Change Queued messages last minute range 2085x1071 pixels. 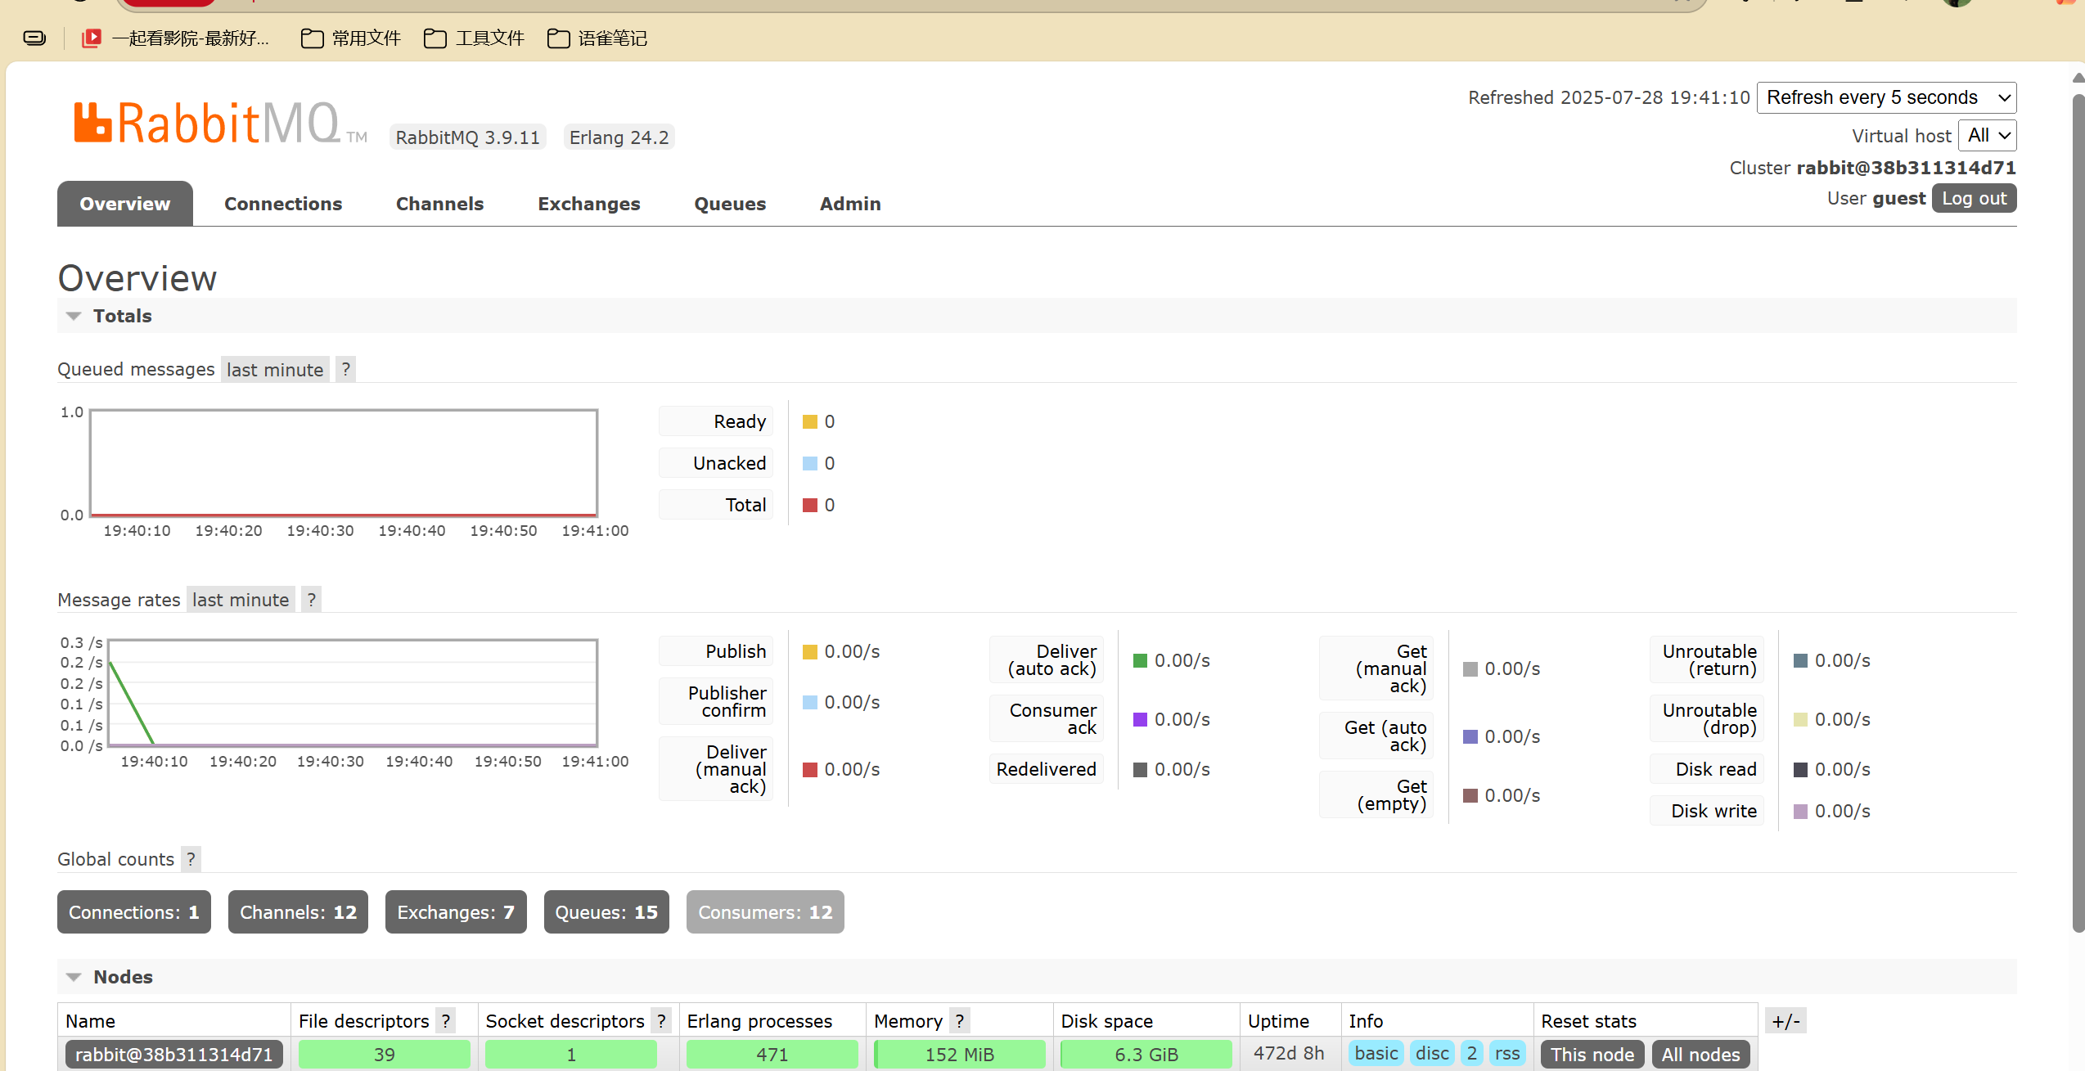pyautogui.click(x=275, y=370)
